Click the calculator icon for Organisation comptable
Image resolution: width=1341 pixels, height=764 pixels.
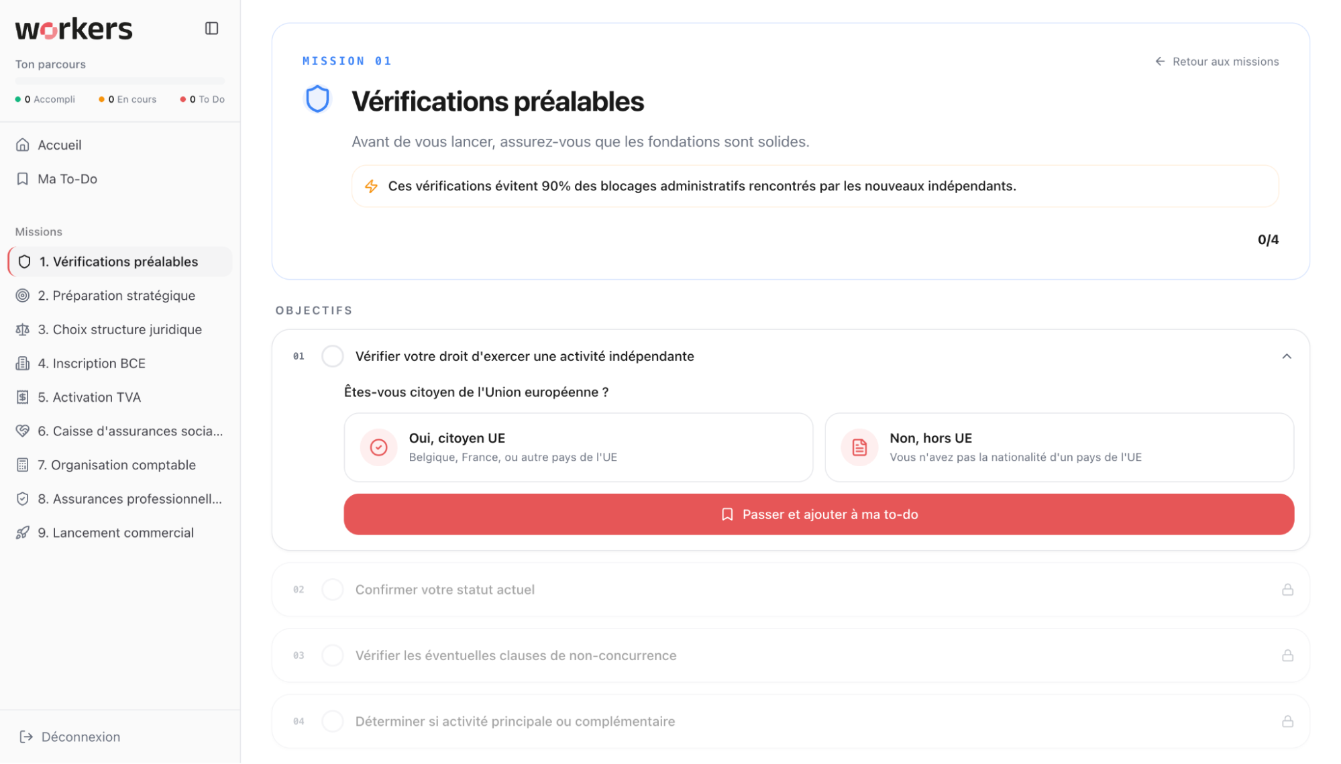23,465
